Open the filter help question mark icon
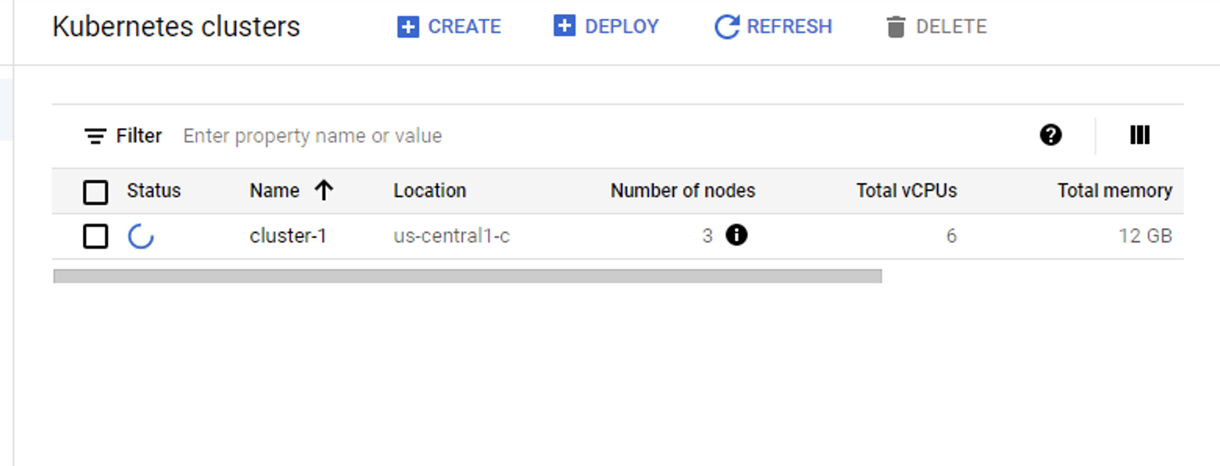The height and width of the screenshot is (466, 1220). coord(1051,135)
